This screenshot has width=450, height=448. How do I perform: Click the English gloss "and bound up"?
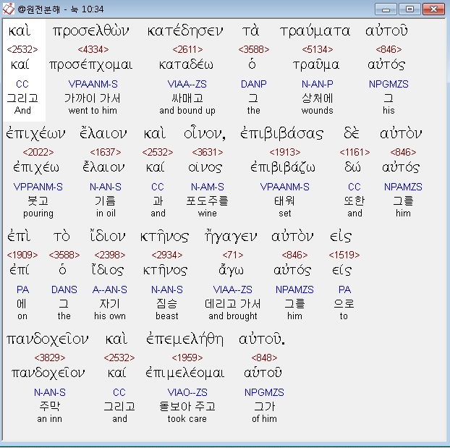coord(187,111)
